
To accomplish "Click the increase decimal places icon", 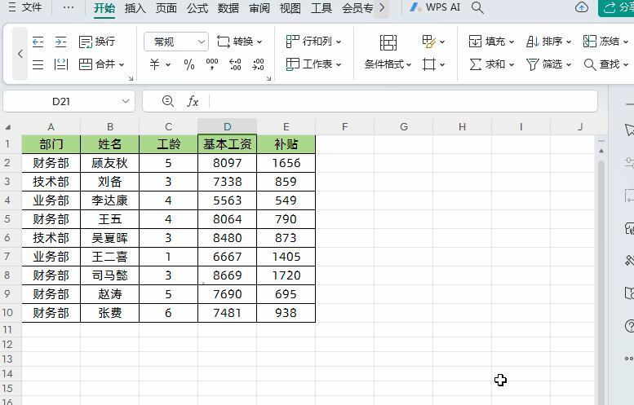I will (235, 64).
